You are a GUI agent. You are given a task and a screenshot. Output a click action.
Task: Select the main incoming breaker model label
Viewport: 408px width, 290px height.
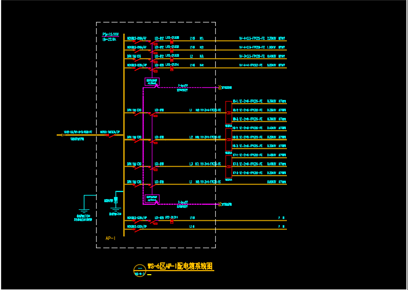[x=110, y=132]
